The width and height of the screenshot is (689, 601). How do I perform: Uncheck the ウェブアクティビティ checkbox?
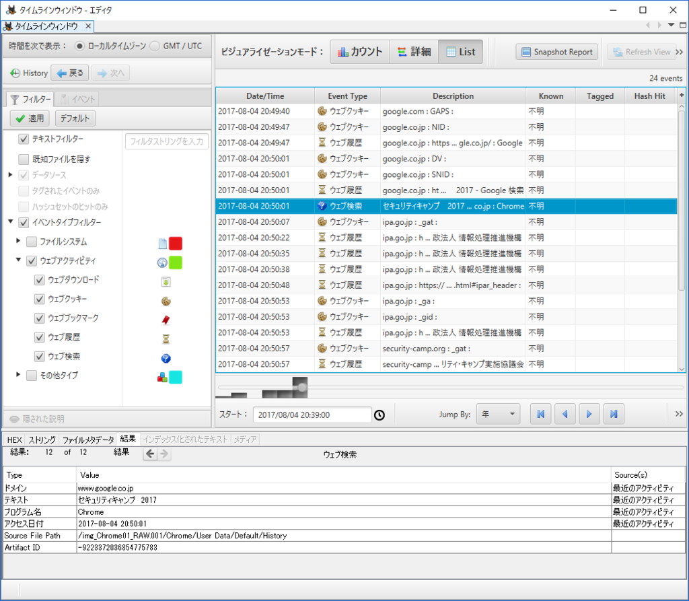tap(32, 260)
